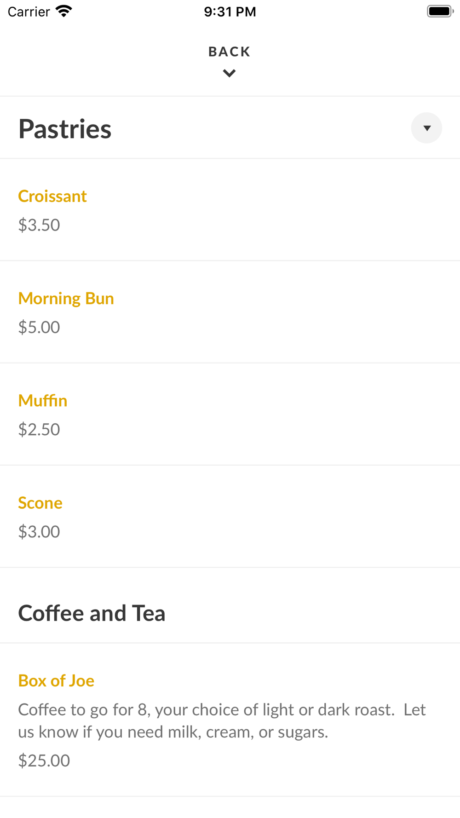Open the Morning Bun item
This screenshot has width=460, height=818.
click(66, 299)
